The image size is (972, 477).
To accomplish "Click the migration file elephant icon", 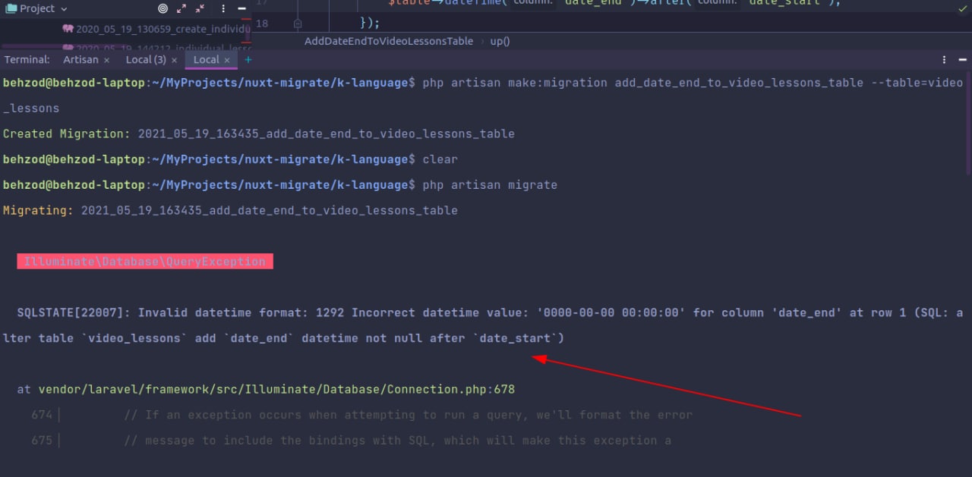I will (68, 29).
